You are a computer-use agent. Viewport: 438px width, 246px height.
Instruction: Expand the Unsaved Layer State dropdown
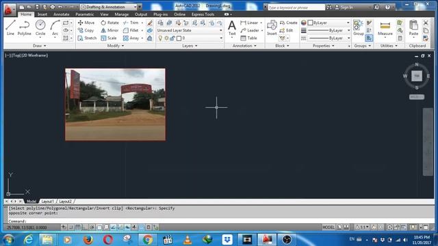(190, 30)
